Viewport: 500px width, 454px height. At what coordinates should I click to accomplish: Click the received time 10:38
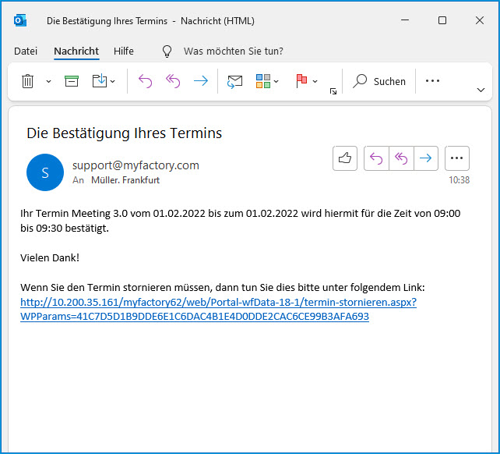pos(460,180)
